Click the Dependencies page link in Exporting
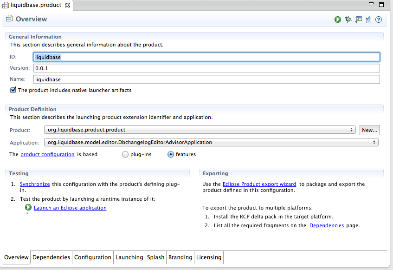This screenshot has height=270, width=393. [x=327, y=225]
